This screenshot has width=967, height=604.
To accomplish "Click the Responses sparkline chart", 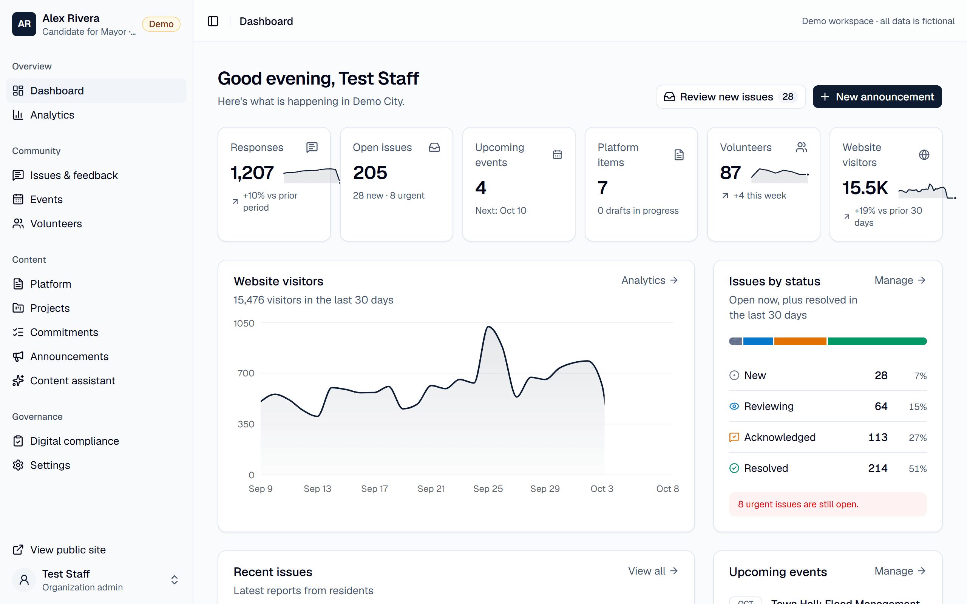I will tap(312, 176).
